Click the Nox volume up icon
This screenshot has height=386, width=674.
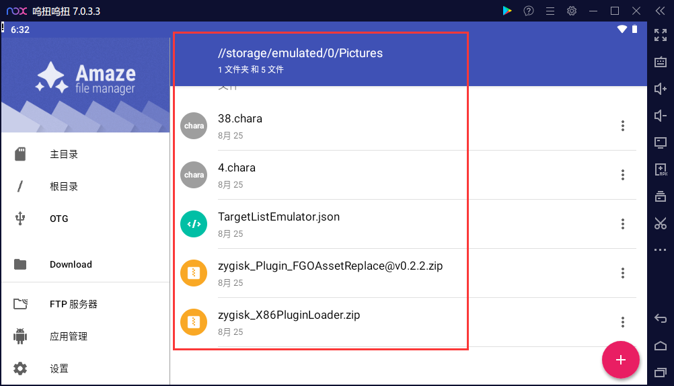point(661,89)
